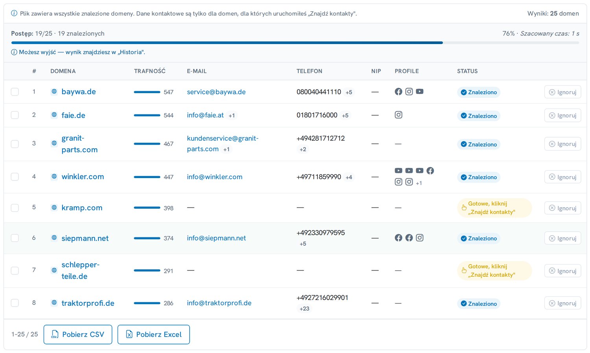The image size is (590, 353).
Task: Click the email service@baywa.de
Action: tap(216, 92)
